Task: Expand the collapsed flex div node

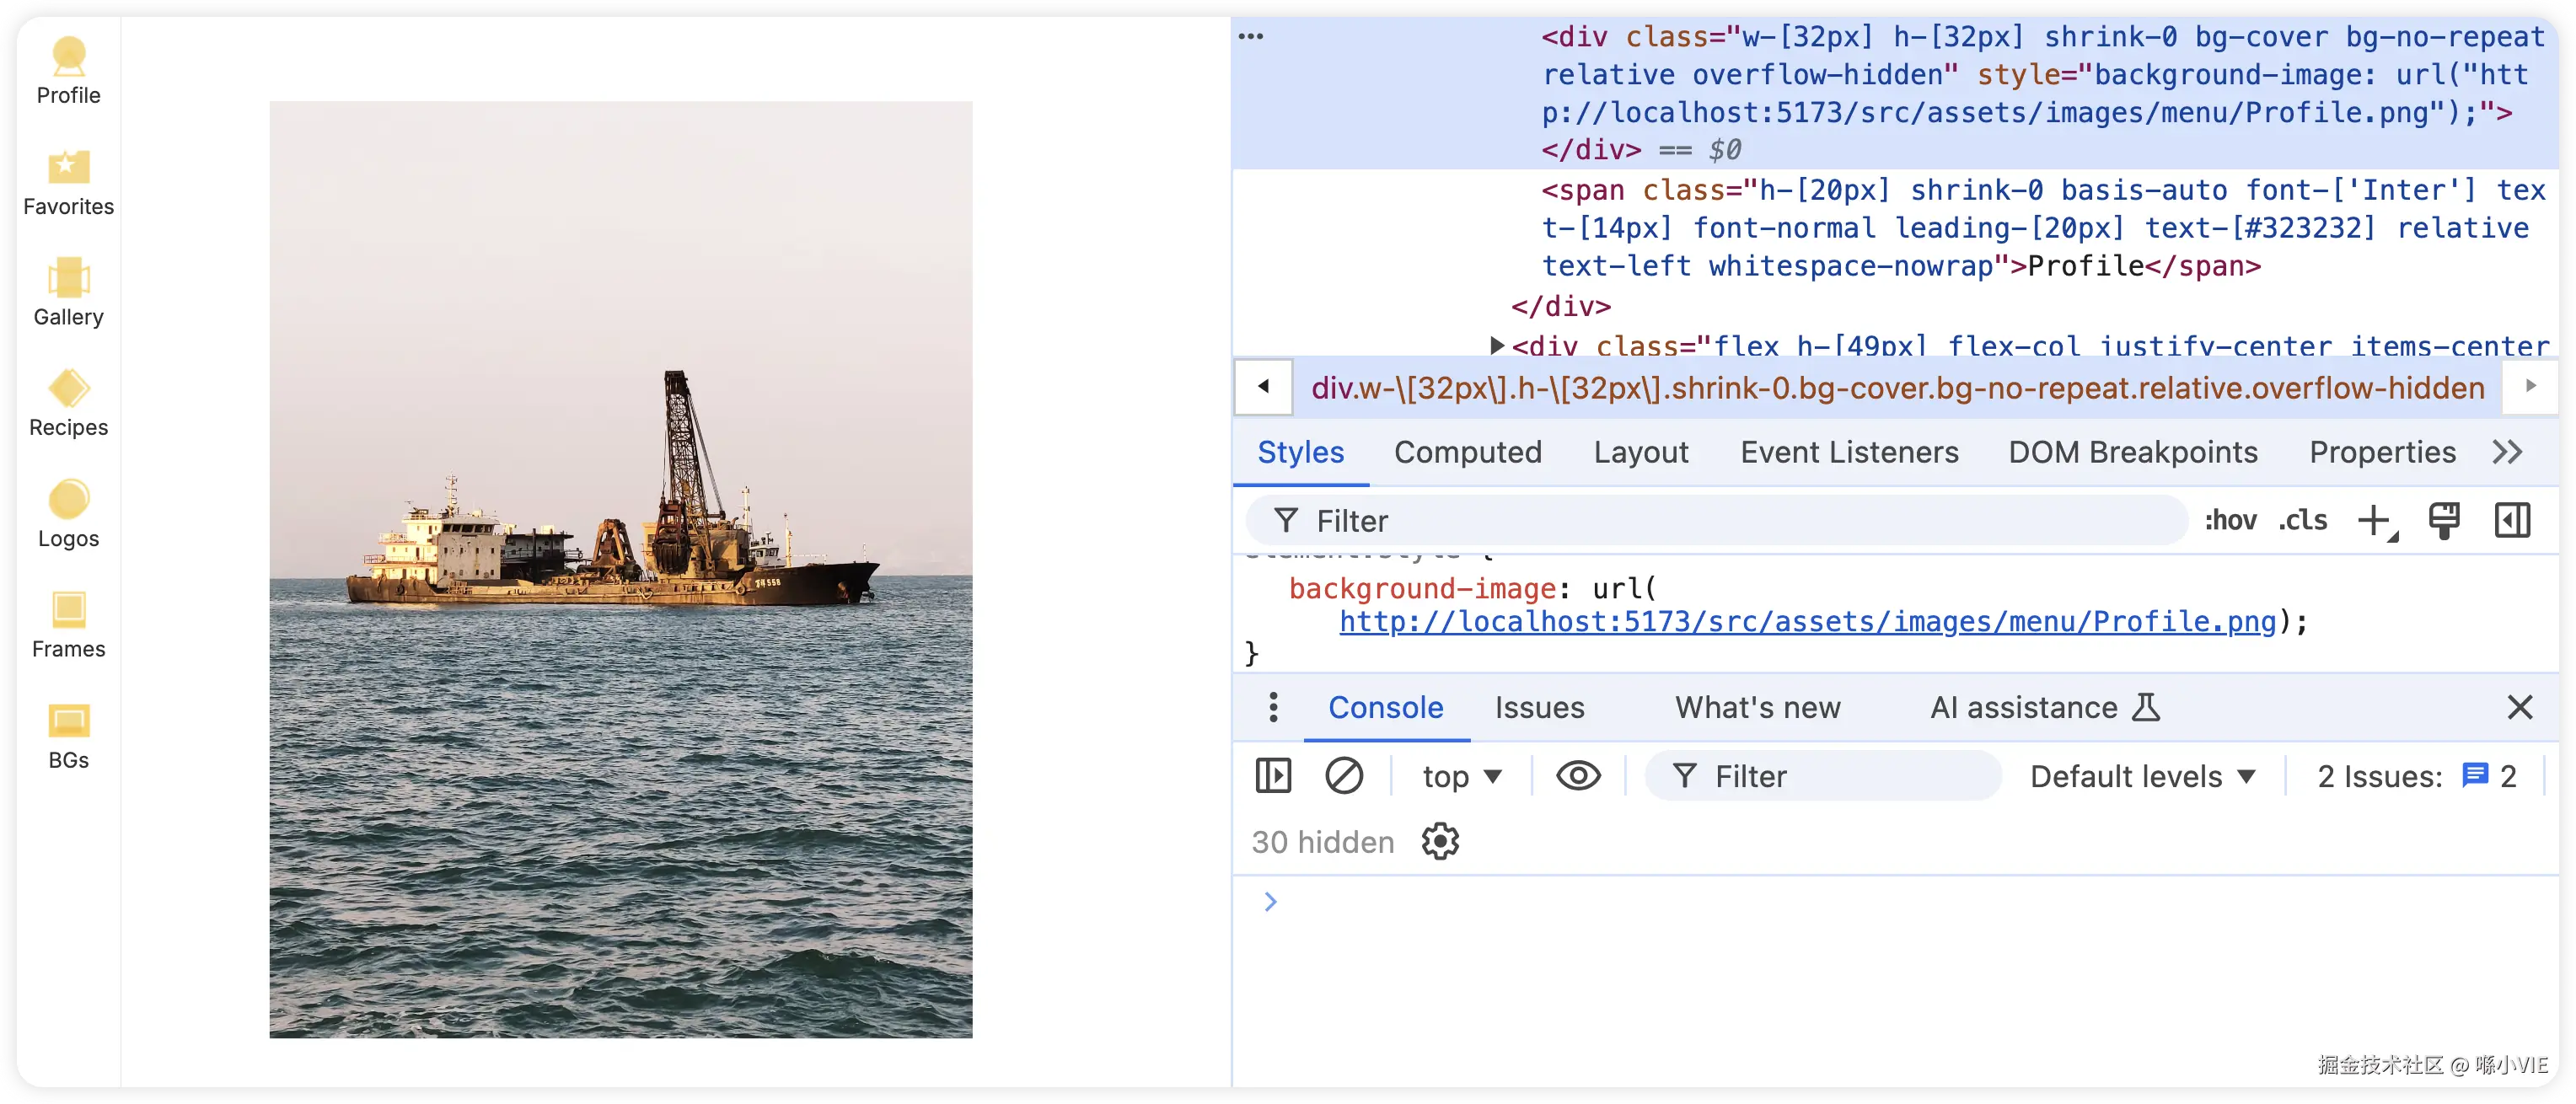Action: point(1496,346)
